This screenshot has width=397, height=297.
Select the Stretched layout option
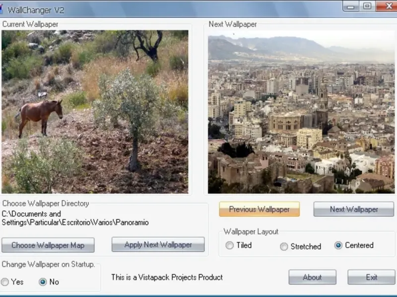click(x=284, y=247)
